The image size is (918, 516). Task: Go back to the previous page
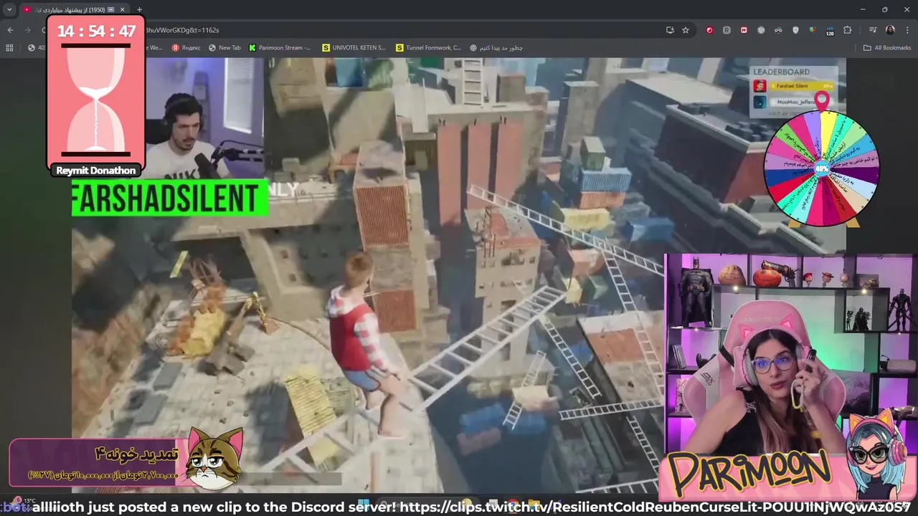pos(10,30)
